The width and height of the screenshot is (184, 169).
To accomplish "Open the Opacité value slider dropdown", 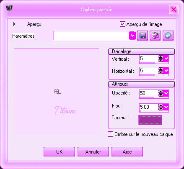I will pos(166,93).
